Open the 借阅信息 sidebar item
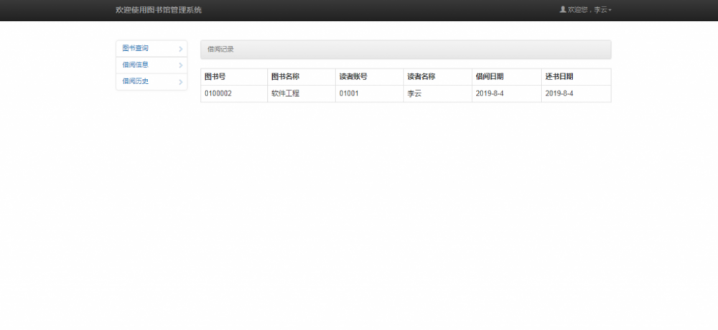This screenshot has width=718, height=330. click(151, 65)
